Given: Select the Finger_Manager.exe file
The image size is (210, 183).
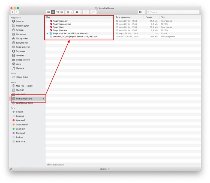Looking at the screenshot, I should pos(62,24).
